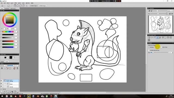Click the trash icon in the Layers panel

tap(17, 68)
